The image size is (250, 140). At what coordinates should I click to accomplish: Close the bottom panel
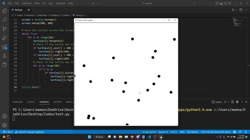(246, 102)
